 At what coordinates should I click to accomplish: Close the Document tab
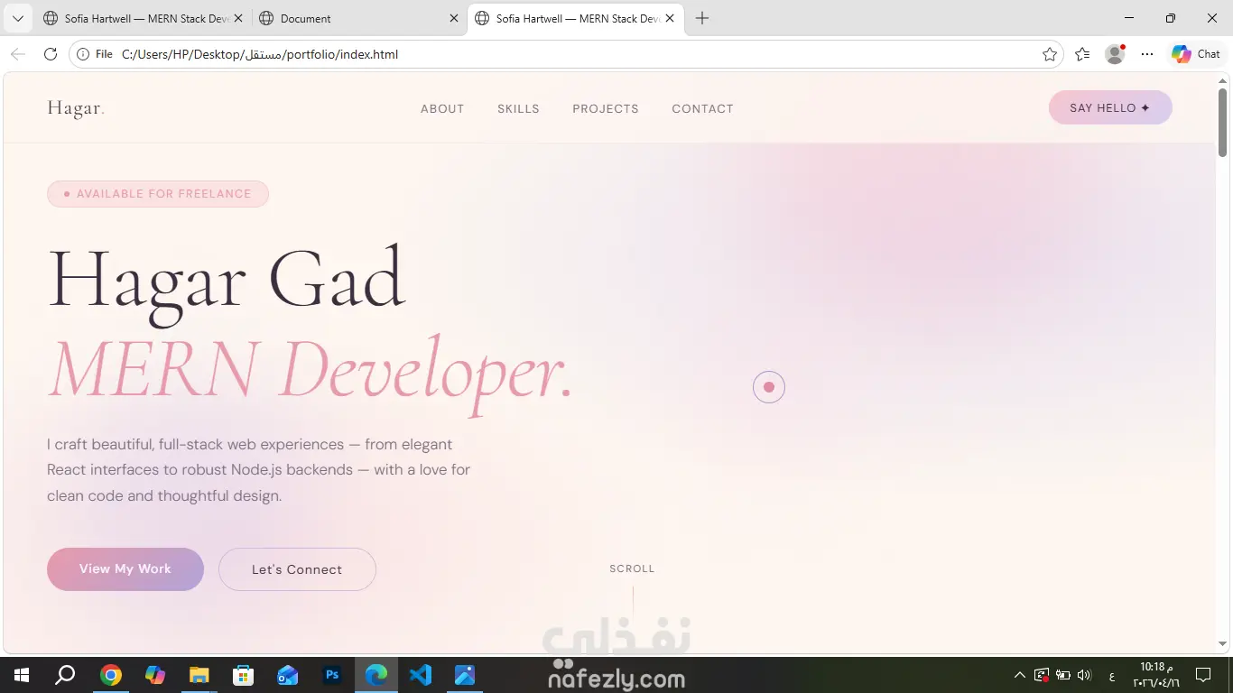[x=454, y=18]
